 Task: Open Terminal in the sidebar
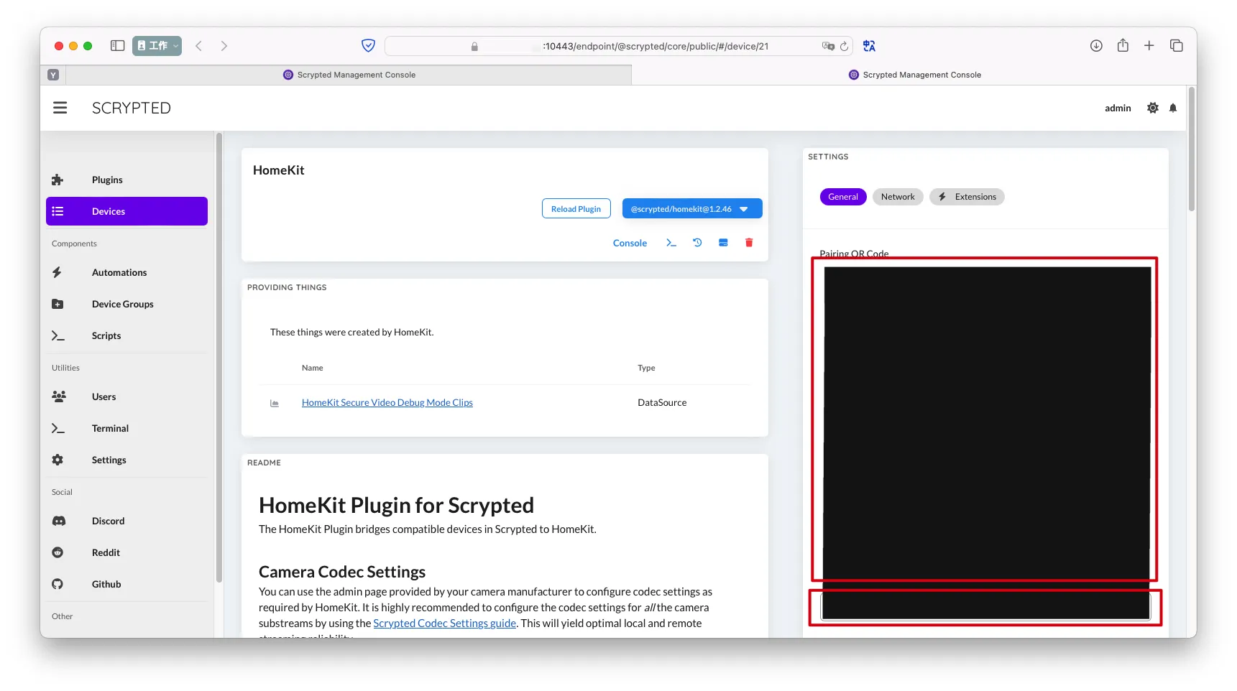(127, 428)
